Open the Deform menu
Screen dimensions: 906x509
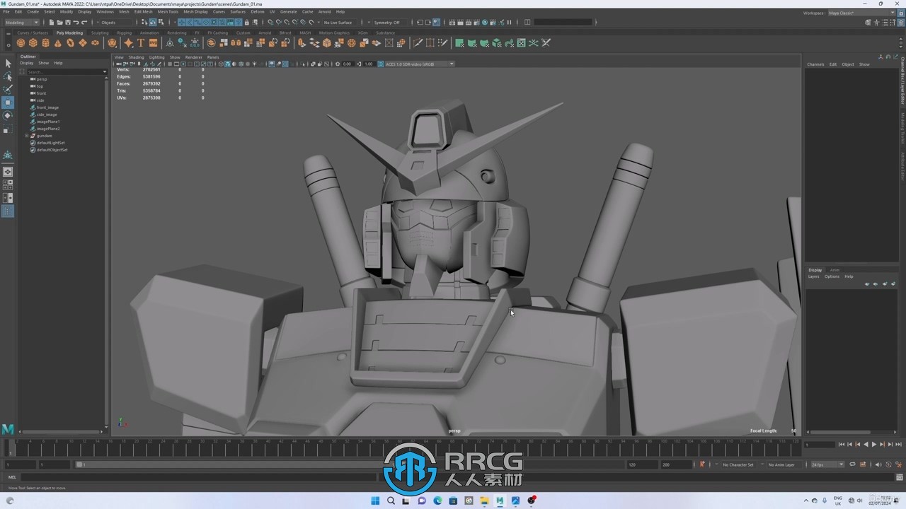(x=257, y=12)
